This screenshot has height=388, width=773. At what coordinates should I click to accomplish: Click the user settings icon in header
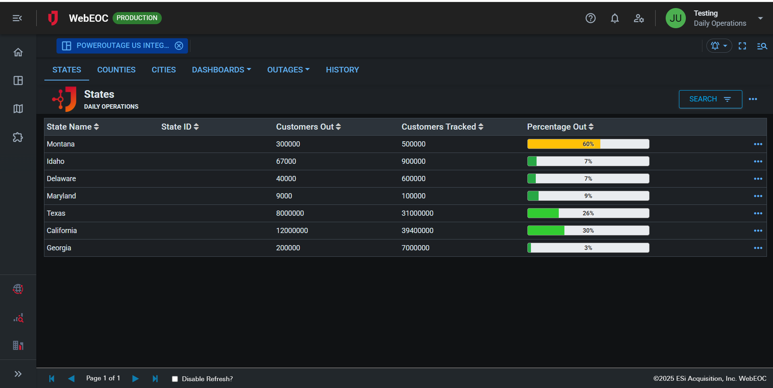[639, 18]
